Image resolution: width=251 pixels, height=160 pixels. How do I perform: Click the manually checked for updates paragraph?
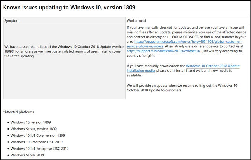(x=186, y=42)
